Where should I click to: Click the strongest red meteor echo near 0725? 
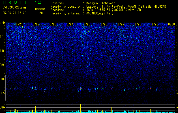click(x=81, y=88)
